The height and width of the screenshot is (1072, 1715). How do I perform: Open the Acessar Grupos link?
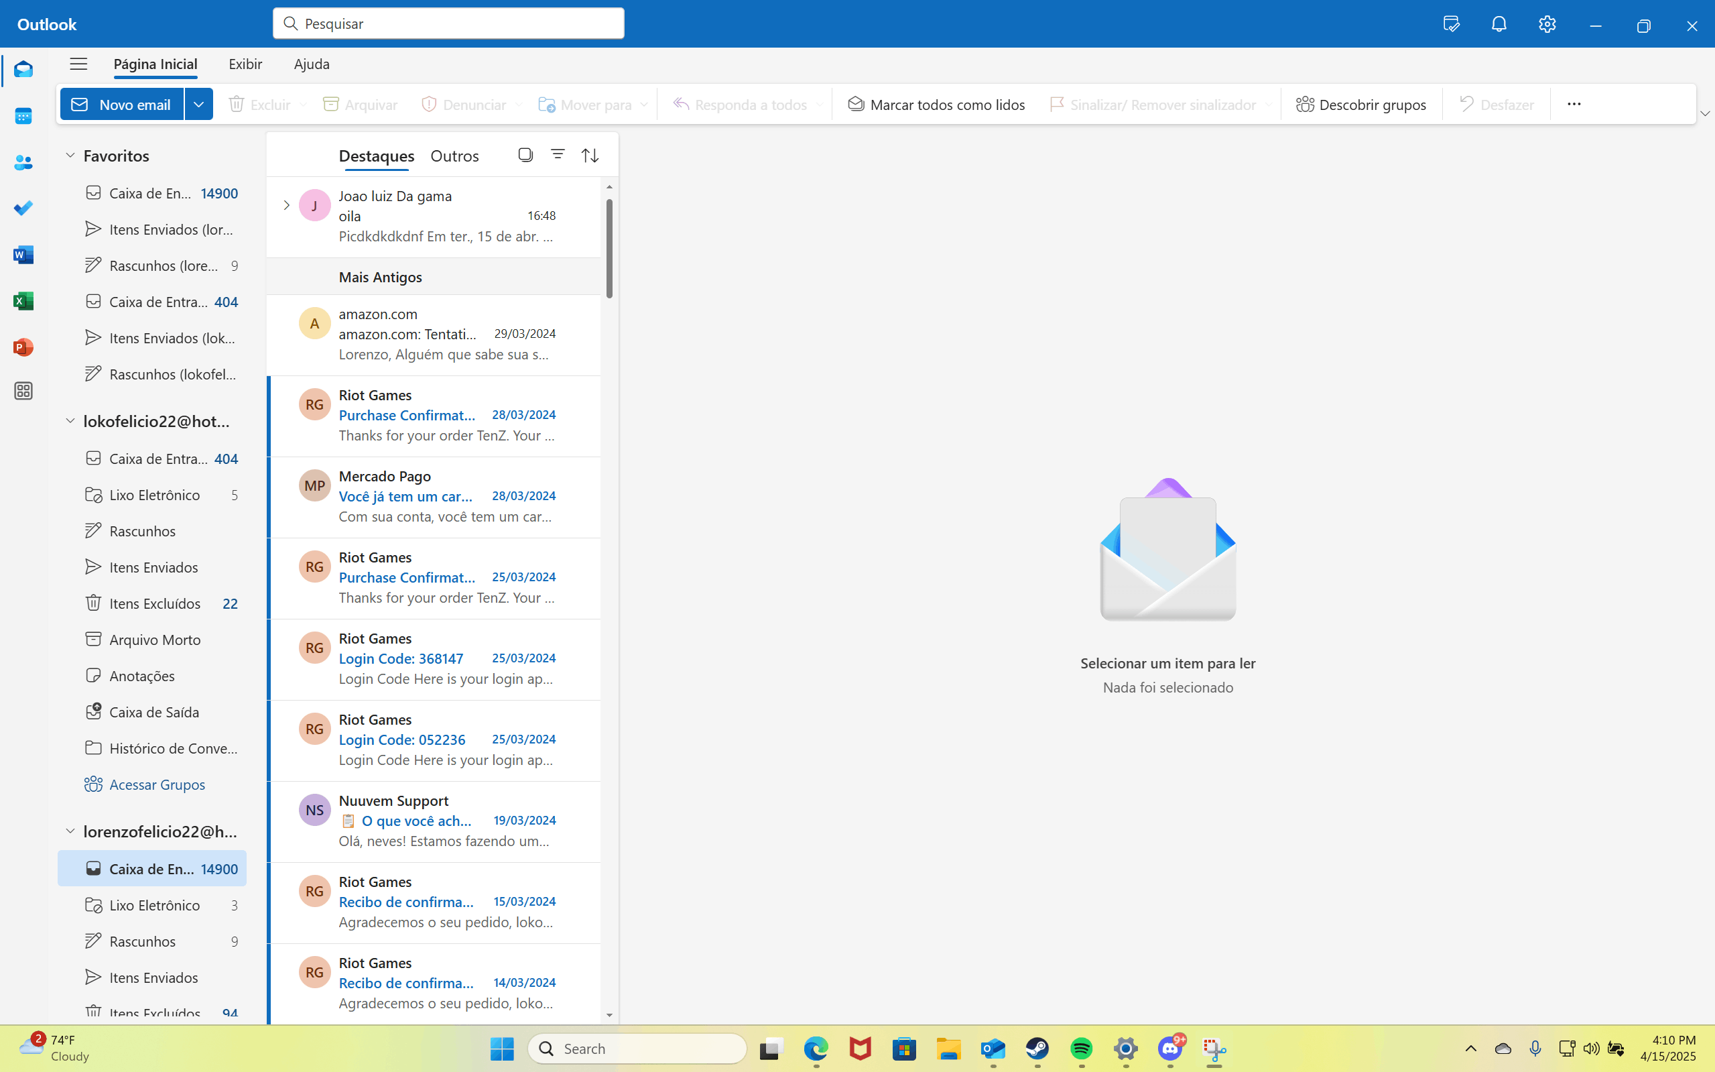[157, 784]
